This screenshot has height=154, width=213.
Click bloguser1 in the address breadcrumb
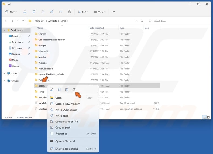(x=40, y=21)
